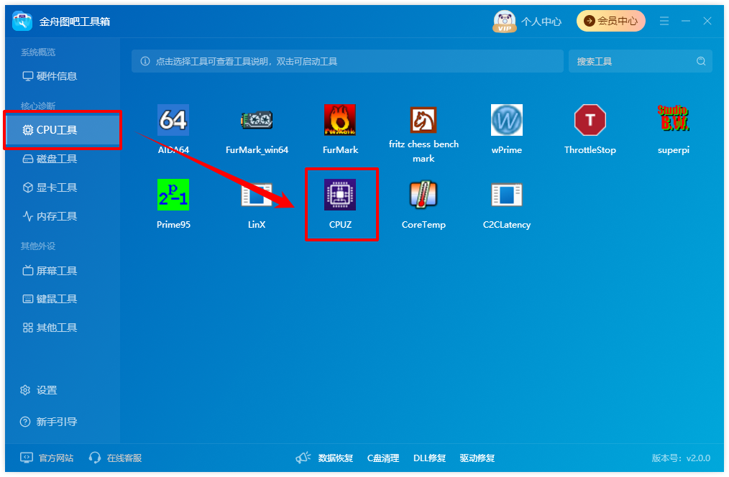This screenshot has width=729, height=477.
Task: Click the 会员中心 button
Action: [611, 21]
